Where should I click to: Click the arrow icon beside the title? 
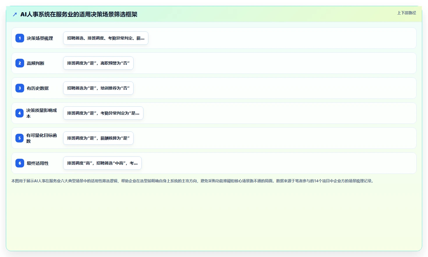[15, 14]
